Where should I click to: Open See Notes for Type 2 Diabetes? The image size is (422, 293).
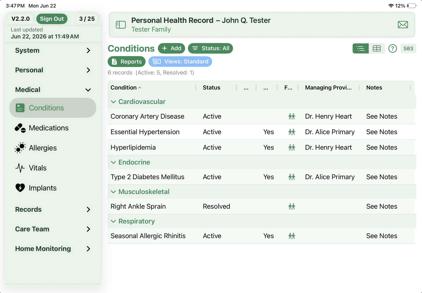coord(382,177)
